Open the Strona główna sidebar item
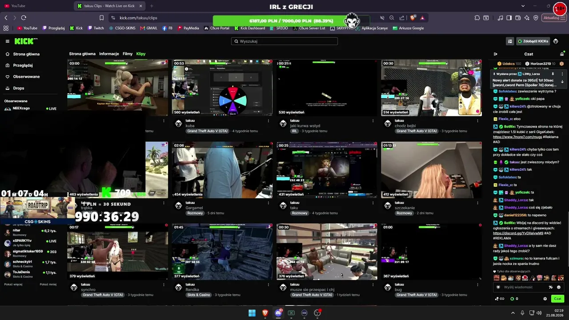569x320 pixels. pyautogui.click(x=26, y=54)
